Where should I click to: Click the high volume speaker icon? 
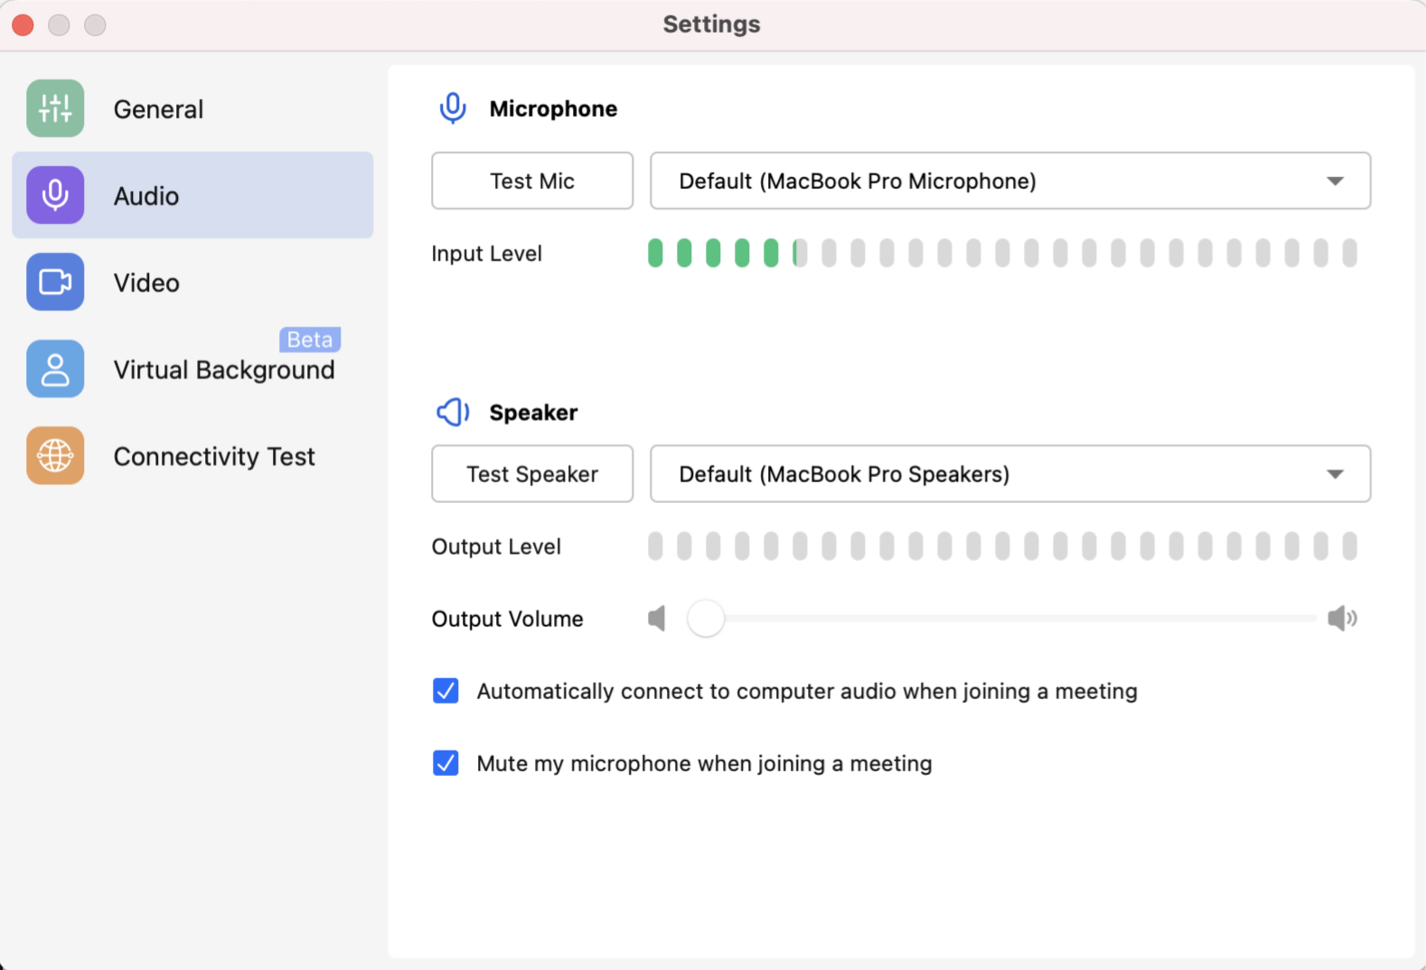pyautogui.click(x=1342, y=619)
